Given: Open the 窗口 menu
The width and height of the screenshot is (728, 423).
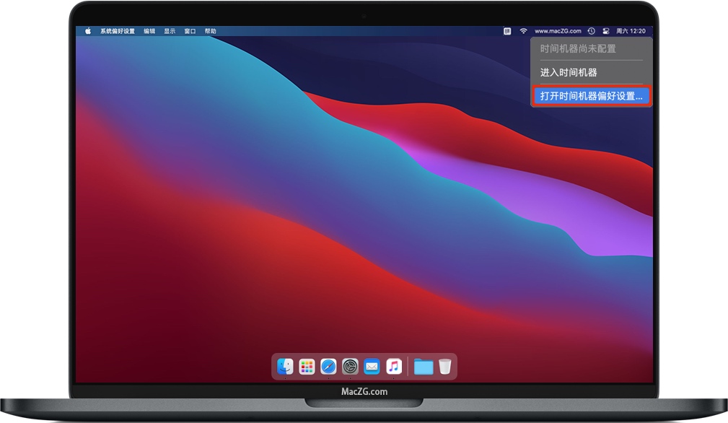Looking at the screenshot, I should (190, 31).
